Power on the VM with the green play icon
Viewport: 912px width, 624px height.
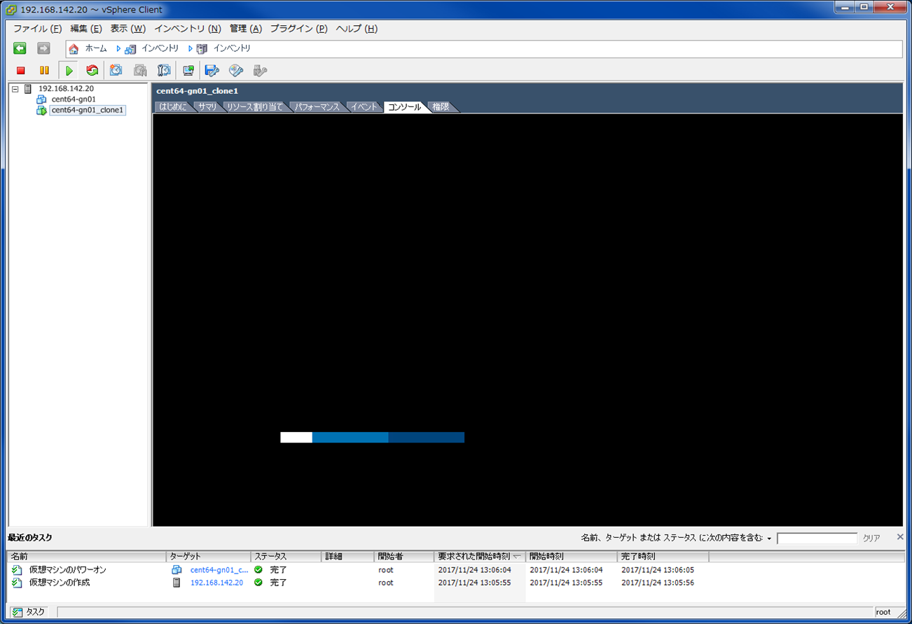(69, 71)
